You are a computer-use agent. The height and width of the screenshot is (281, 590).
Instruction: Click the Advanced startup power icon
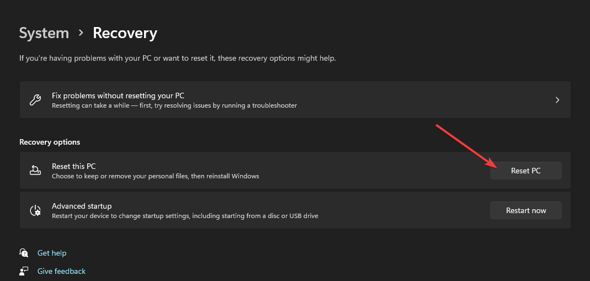[x=35, y=210]
